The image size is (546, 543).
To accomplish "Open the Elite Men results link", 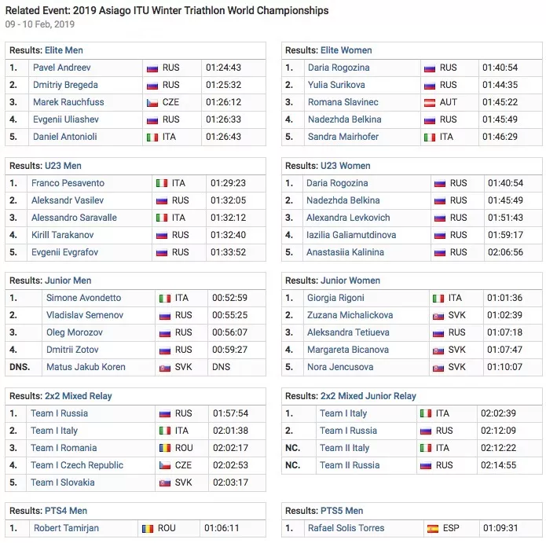I will 63,50.
